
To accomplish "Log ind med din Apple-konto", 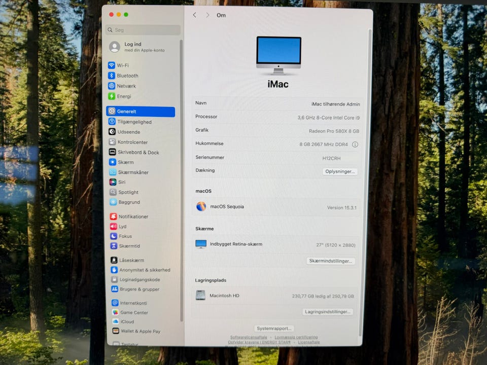I will click(x=138, y=47).
